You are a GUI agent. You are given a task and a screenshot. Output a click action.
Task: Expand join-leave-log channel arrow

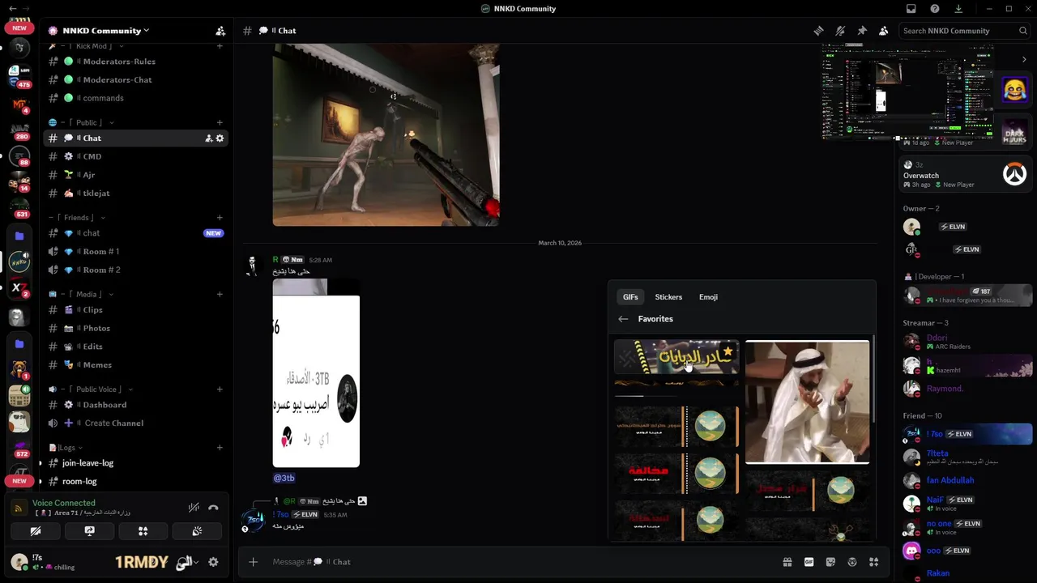click(41, 463)
